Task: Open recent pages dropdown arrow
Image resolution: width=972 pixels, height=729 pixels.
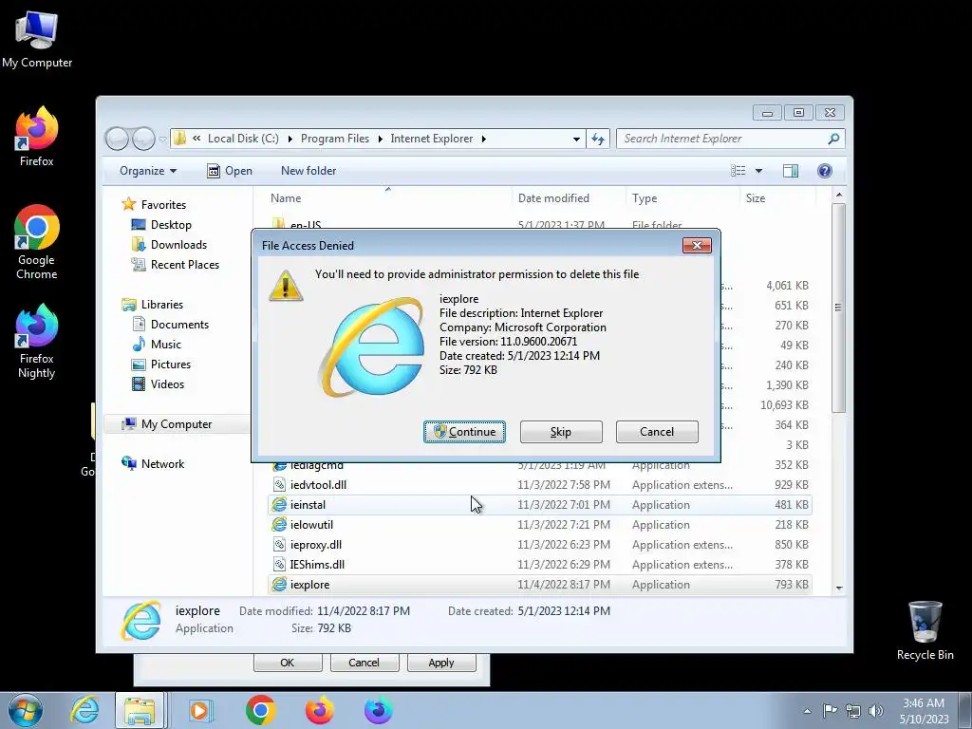Action: pyautogui.click(x=162, y=140)
